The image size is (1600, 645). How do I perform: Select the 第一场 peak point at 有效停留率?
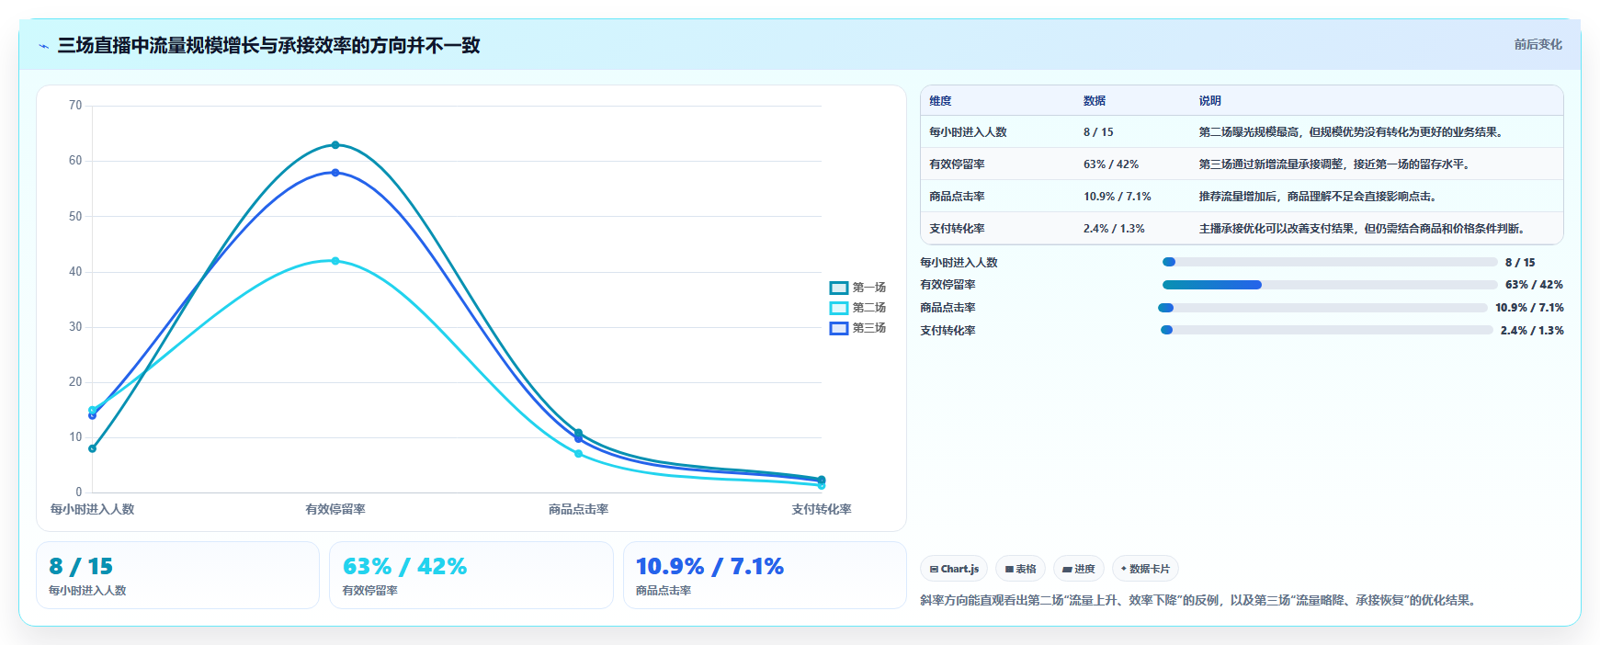335,145
